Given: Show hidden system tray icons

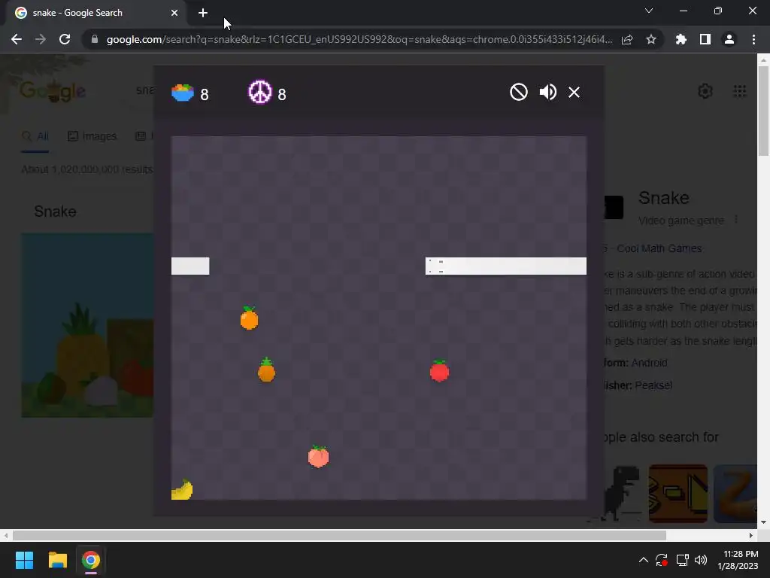Looking at the screenshot, I should click(x=644, y=560).
